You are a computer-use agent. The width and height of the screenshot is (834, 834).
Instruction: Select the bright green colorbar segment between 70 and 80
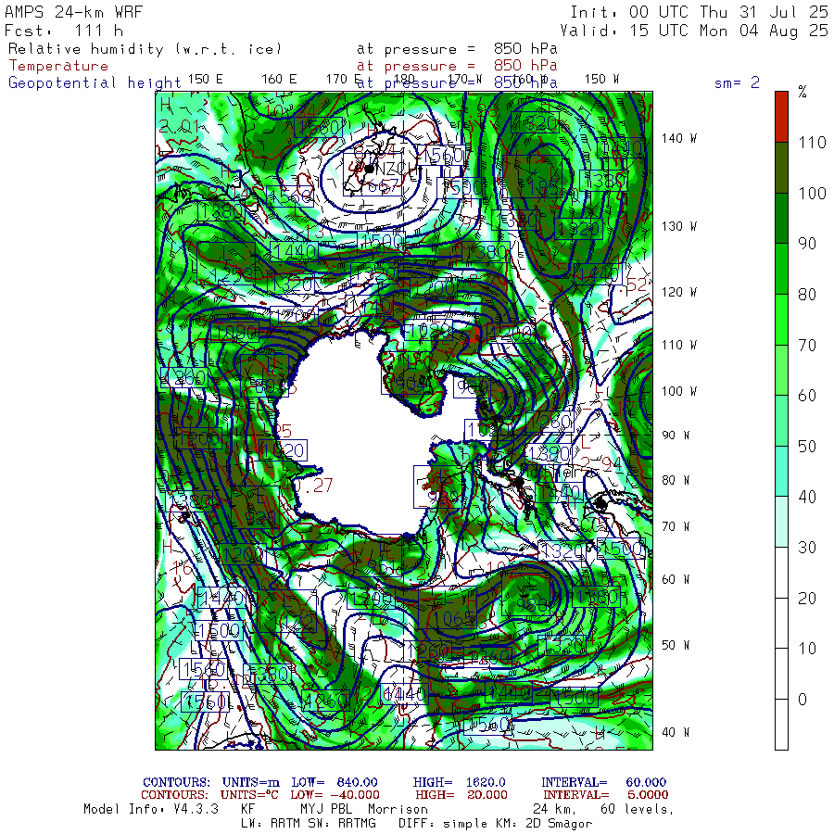coord(781,319)
